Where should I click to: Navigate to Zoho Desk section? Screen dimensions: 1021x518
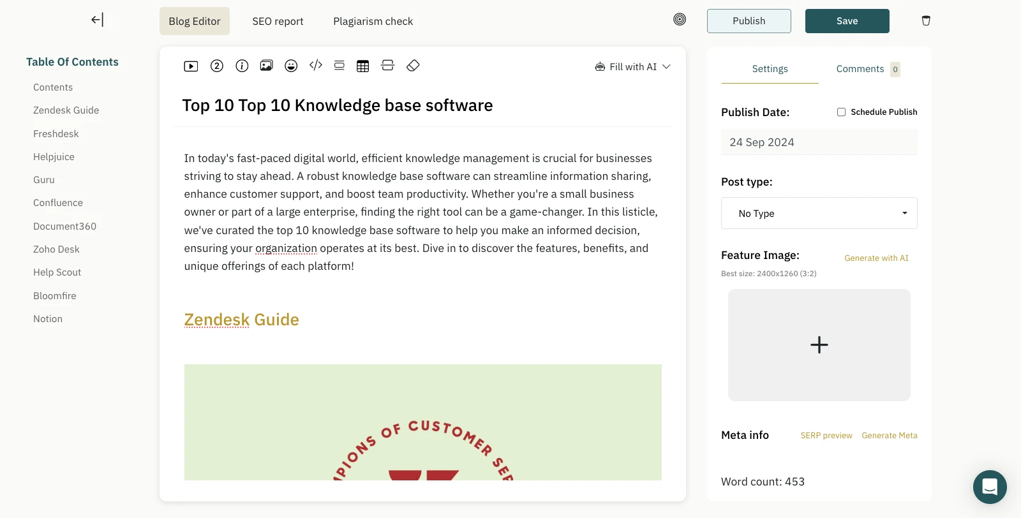(56, 249)
